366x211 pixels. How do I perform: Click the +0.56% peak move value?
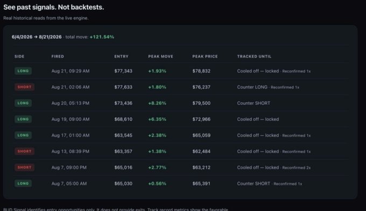pos(157,184)
